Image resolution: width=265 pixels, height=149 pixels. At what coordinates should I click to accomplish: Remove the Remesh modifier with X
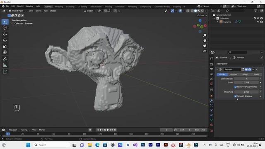[257, 70]
